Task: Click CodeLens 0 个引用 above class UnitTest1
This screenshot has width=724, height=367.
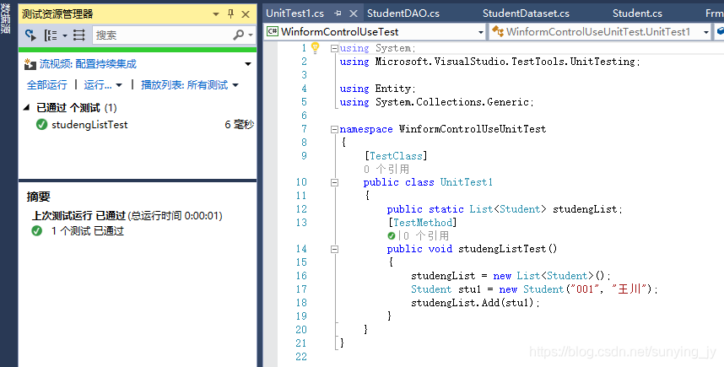Action: pos(386,170)
